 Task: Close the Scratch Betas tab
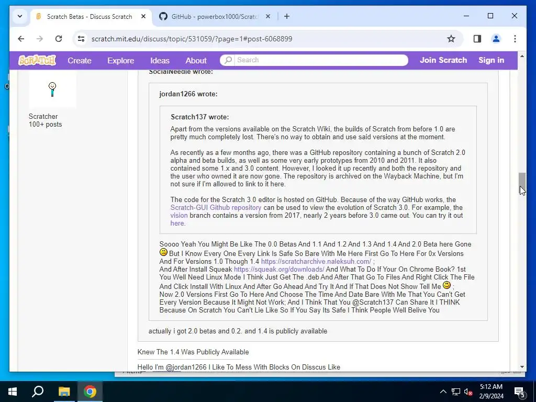[x=143, y=16]
